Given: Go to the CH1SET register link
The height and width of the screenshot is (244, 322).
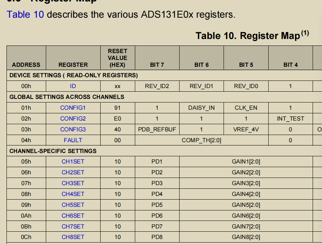Looking at the screenshot, I should [x=73, y=162].
